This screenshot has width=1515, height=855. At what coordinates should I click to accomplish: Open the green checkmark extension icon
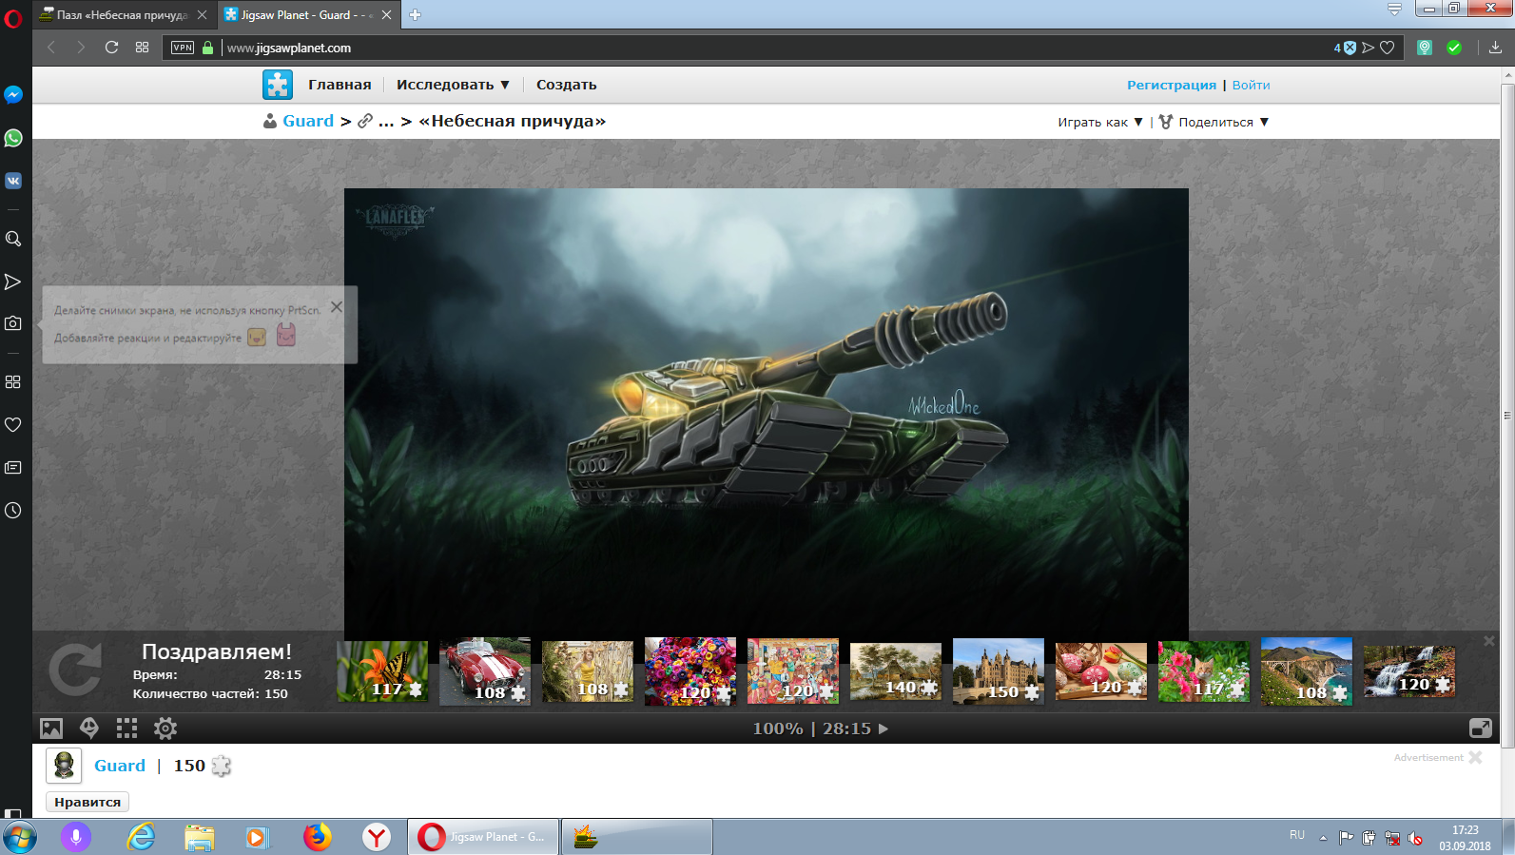pos(1454,48)
